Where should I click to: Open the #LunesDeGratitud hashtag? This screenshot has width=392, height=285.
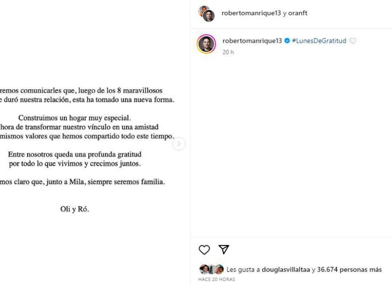[319, 41]
